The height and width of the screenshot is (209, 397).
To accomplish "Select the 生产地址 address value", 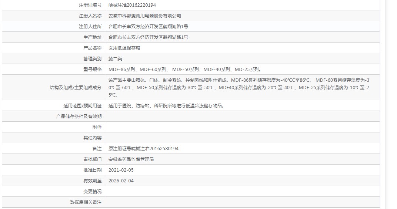I will 148,37.
